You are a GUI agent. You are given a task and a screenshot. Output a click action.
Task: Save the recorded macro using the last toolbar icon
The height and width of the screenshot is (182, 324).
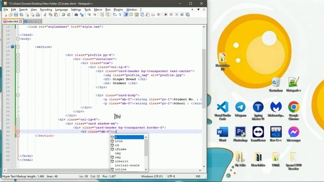[x=188, y=15]
